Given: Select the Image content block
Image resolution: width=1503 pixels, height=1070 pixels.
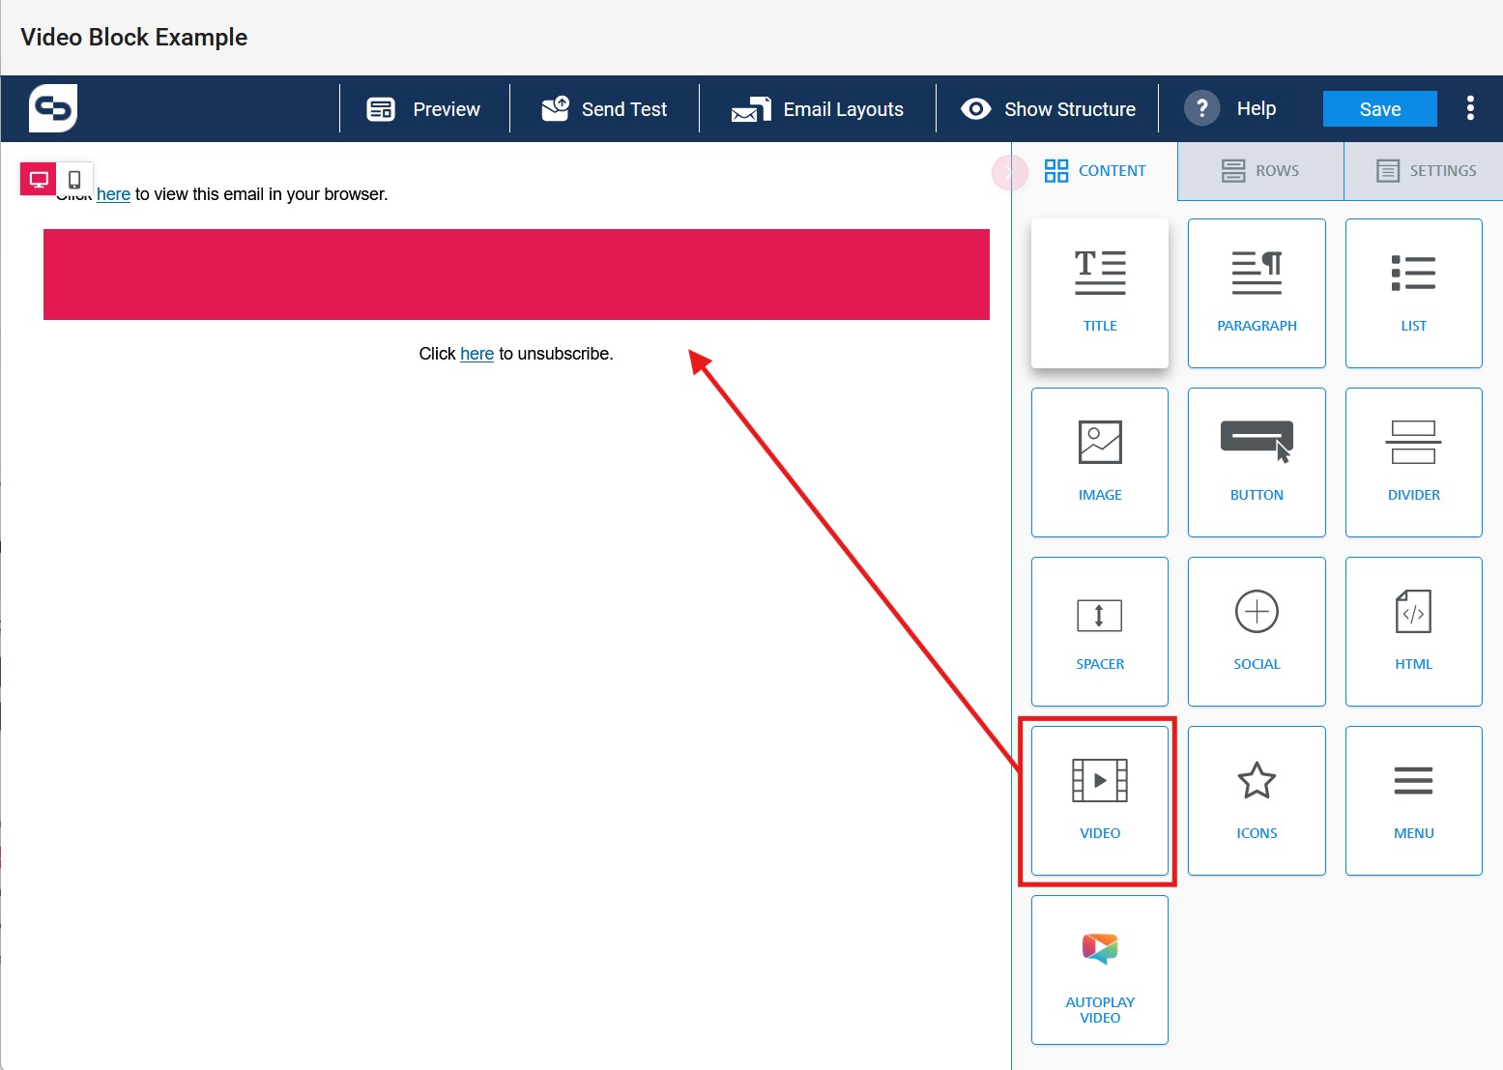Looking at the screenshot, I should [1100, 462].
